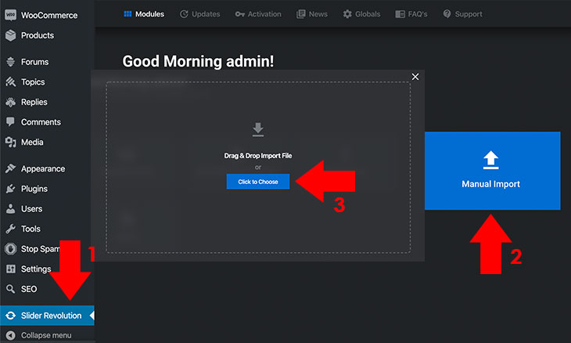Click the Modules grid icon
Viewport: 571px width, 343px height.
point(127,14)
